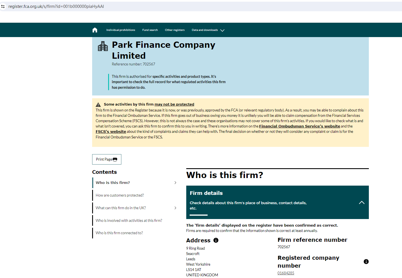402x278 pixels.
Task: Open the Financial Ombudsman Service's website link
Action: tap(299, 126)
